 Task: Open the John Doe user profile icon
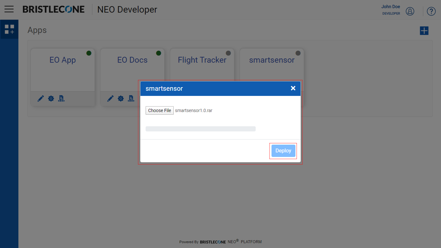410,11
